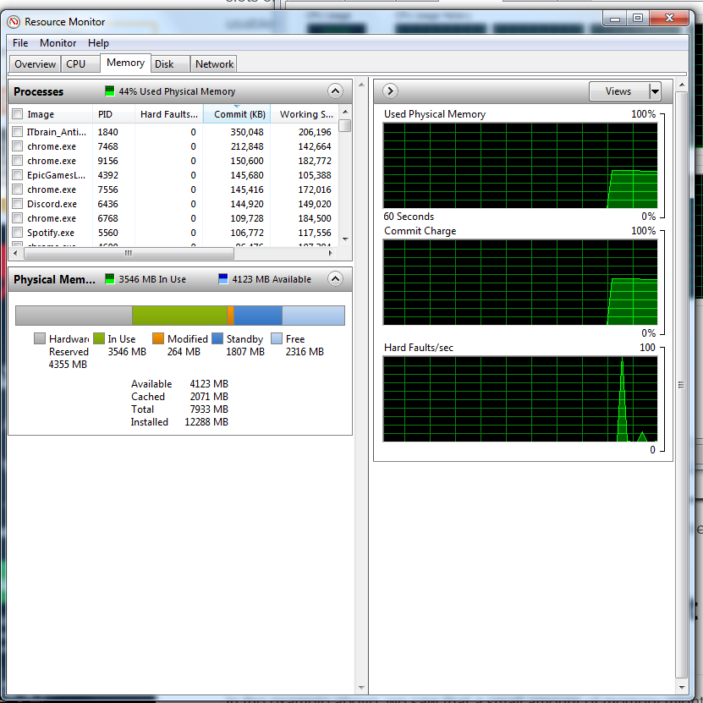Click graphs pane scroll-up arrow
703x703 pixels.
(682, 85)
